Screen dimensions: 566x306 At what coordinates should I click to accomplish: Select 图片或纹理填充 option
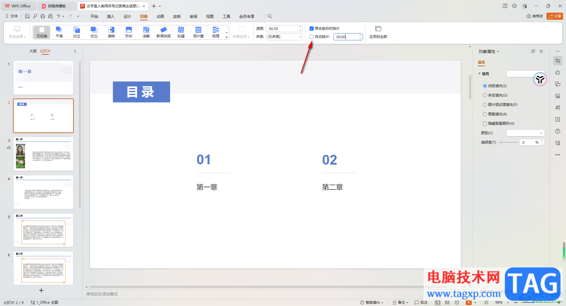tap(485, 105)
